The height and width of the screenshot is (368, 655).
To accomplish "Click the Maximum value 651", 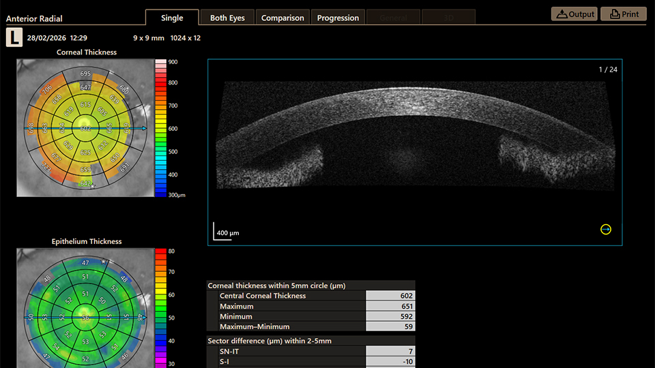I will (390, 306).
